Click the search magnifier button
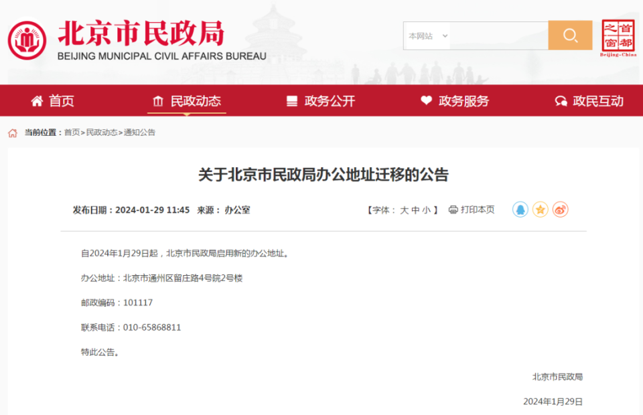The image size is (643, 415). pos(570,35)
